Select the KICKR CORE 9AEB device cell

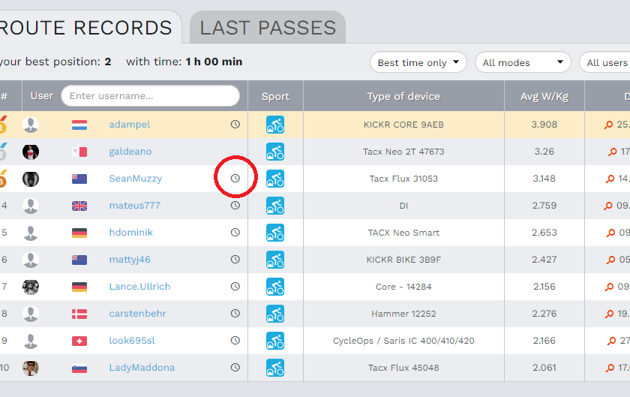(403, 125)
